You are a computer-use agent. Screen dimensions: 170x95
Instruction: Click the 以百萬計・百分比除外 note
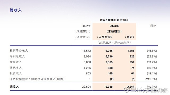[x=114, y=43]
